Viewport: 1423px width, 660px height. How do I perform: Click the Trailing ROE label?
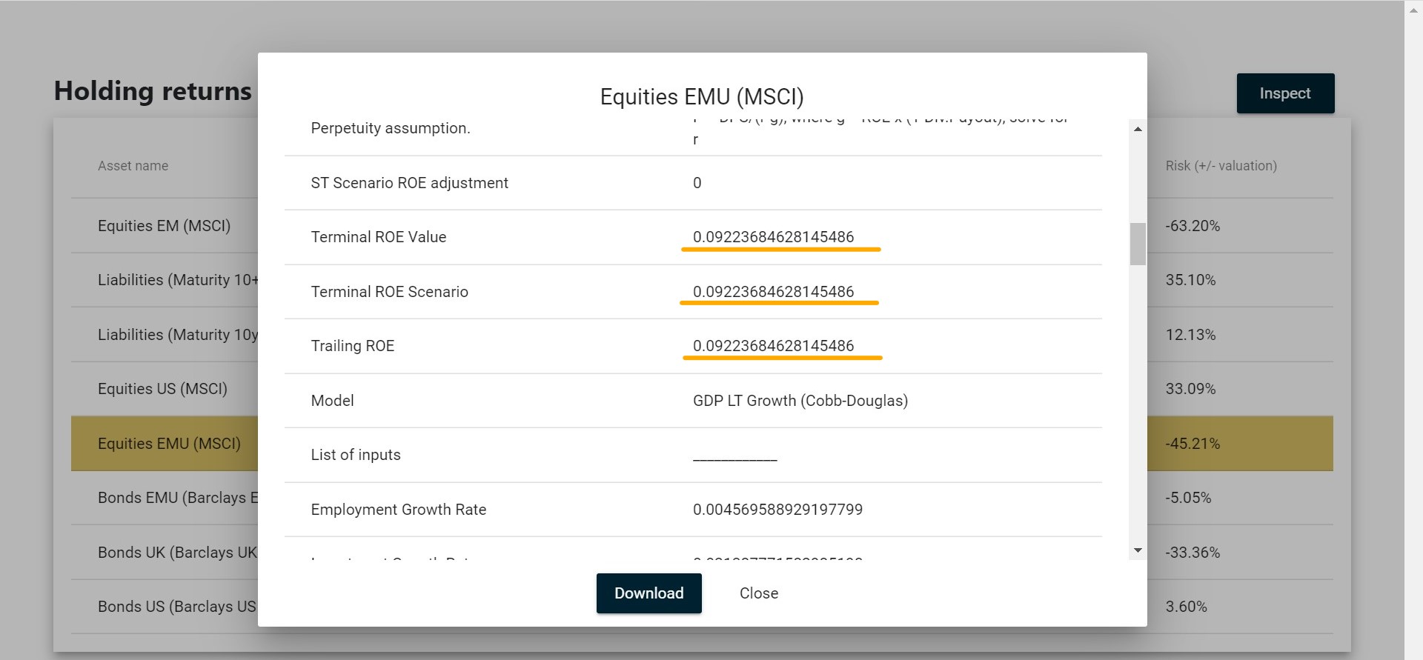[x=353, y=346]
